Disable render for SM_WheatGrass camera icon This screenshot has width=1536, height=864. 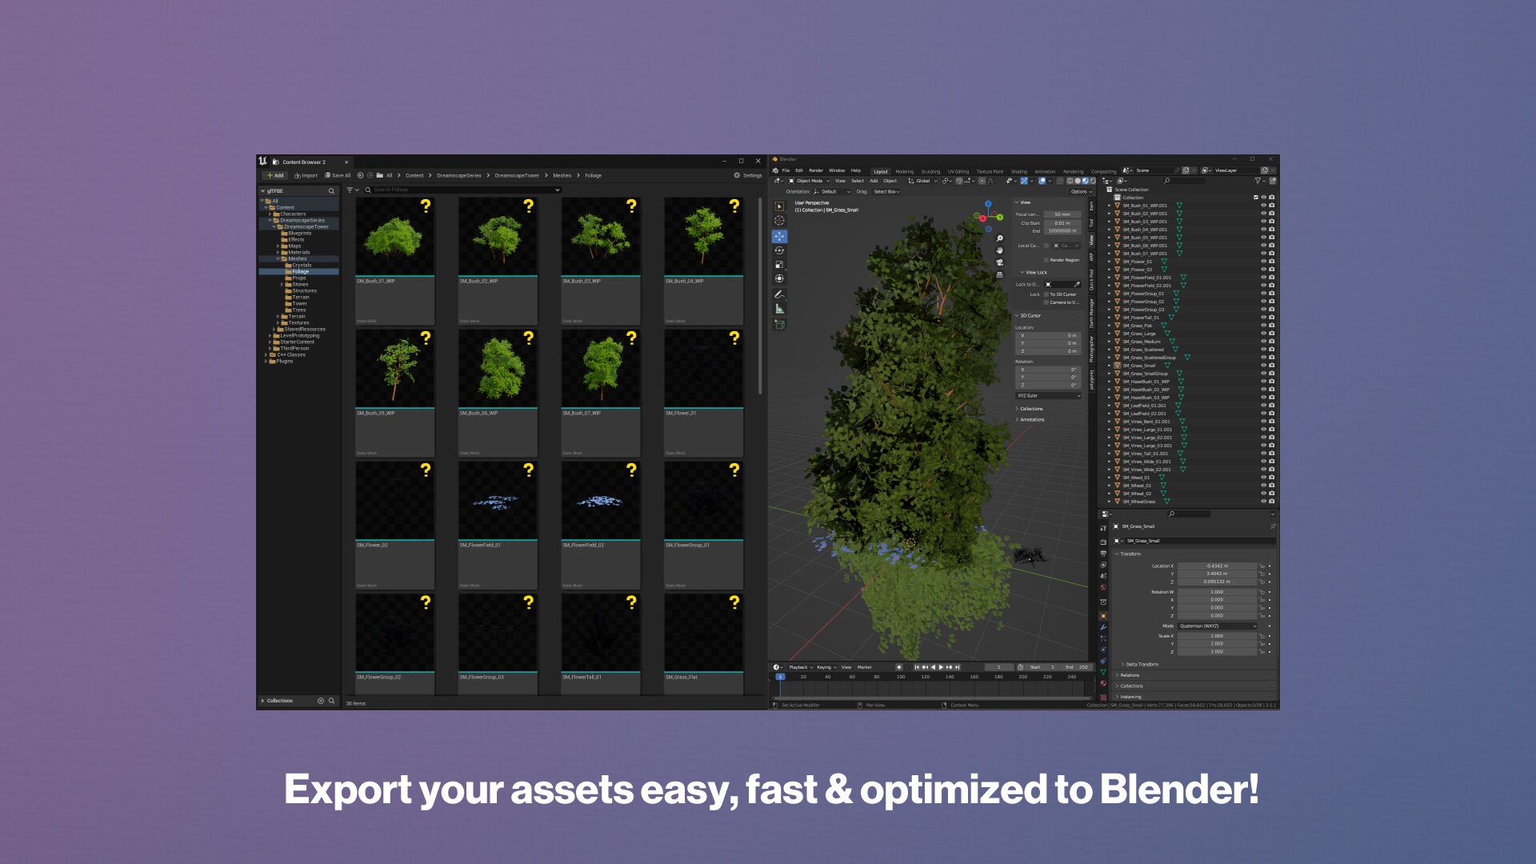[x=1271, y=502]
